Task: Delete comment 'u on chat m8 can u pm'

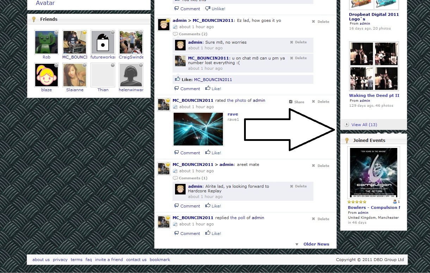Action: point(298,58)
